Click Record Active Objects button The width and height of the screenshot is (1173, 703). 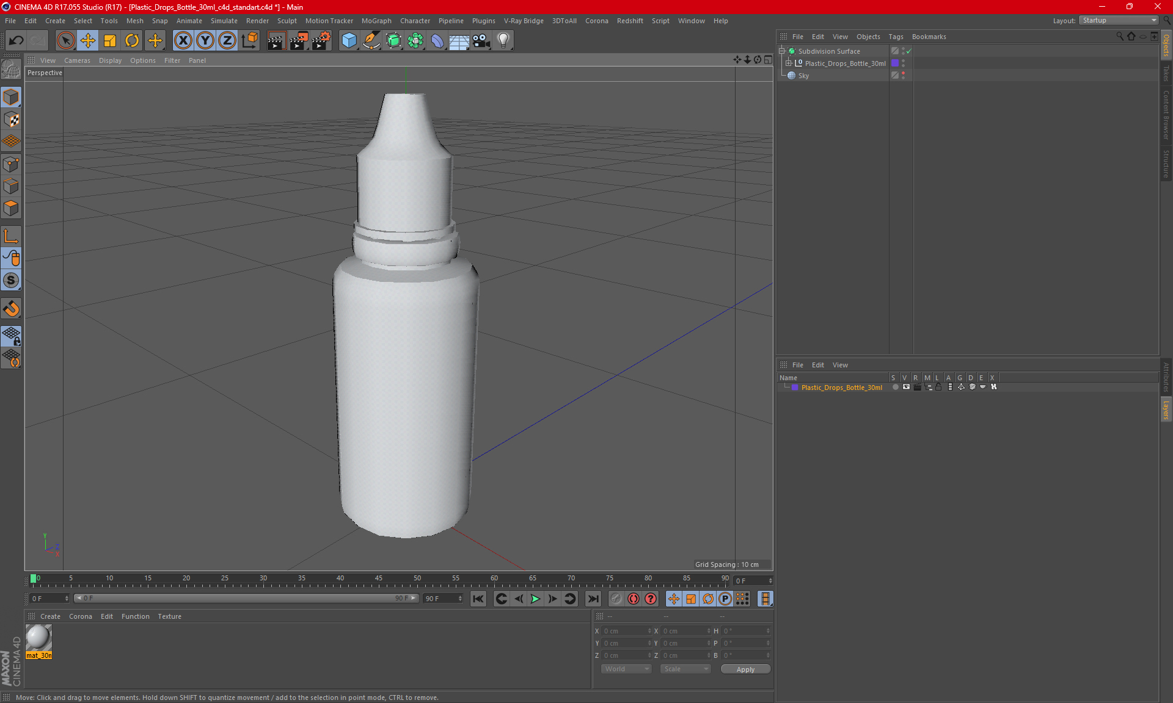[x=616, y=599]
